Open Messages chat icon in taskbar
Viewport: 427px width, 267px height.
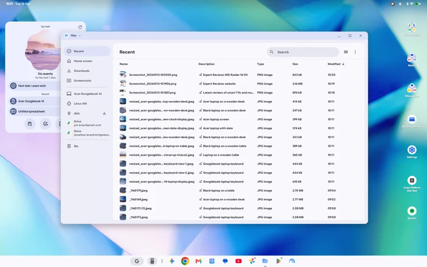coord(225,261)
